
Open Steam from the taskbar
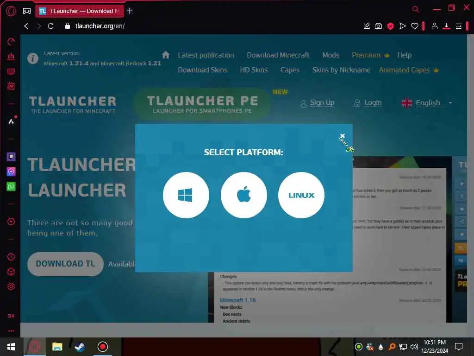pos(80,347)
